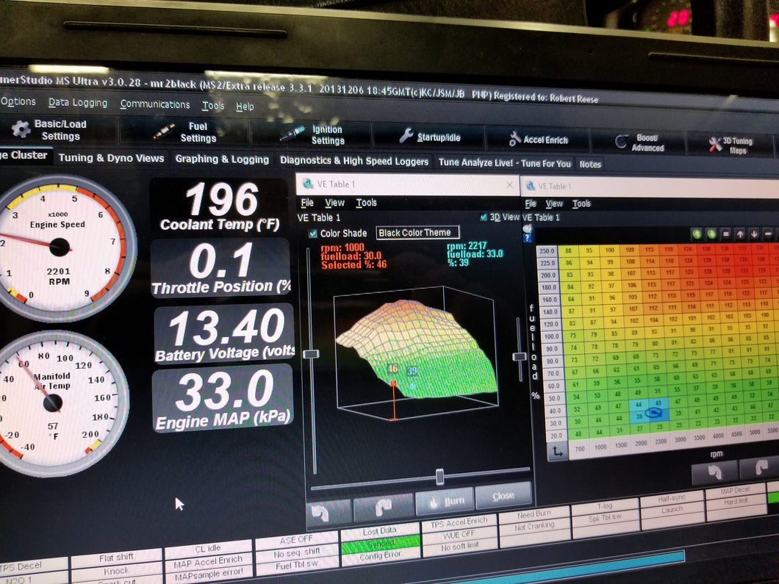The width and height of the screenshot is (779, 584).
Task: Open 3D Tuning Maps toolbar button
Action: (730, 145)
